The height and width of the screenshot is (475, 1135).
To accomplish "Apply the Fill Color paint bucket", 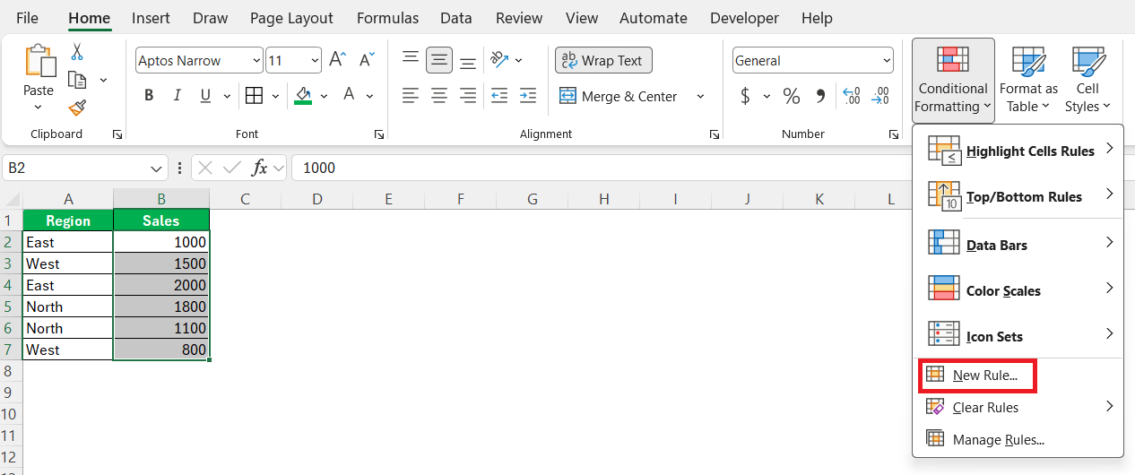I will 303,96.
